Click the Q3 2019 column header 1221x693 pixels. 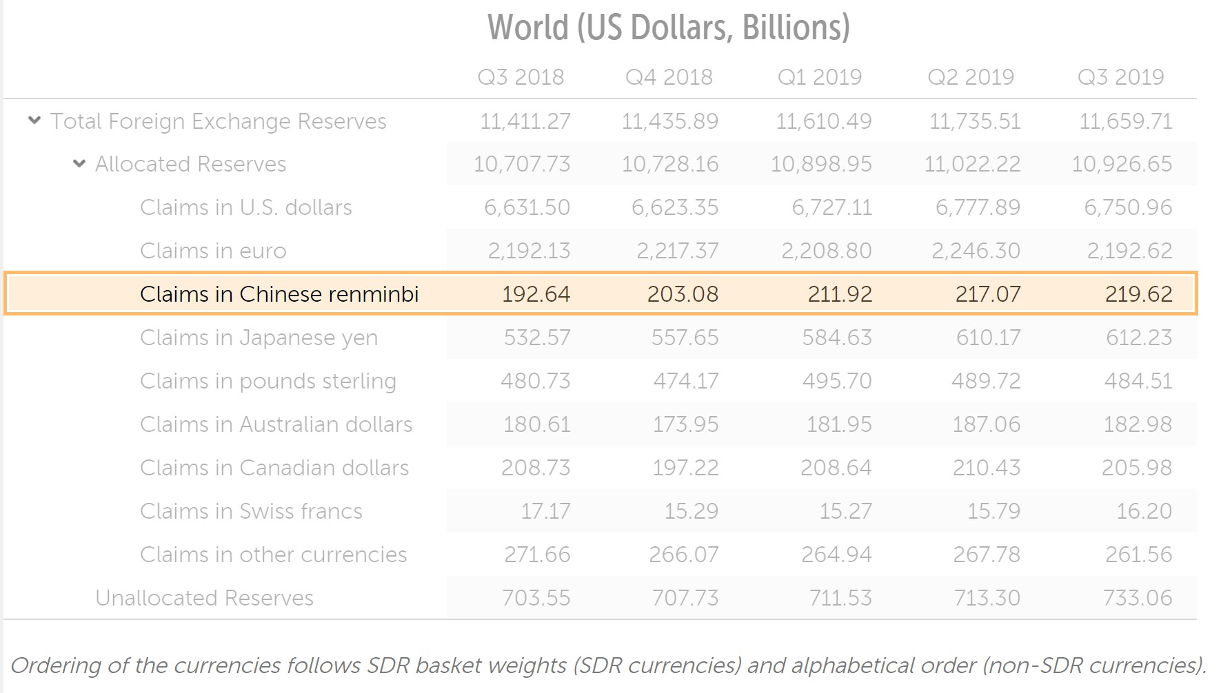[x=1120, y=77]
